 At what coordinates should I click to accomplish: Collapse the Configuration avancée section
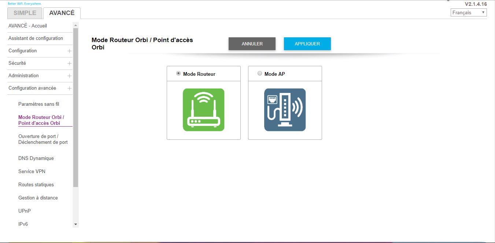[69, 88]
